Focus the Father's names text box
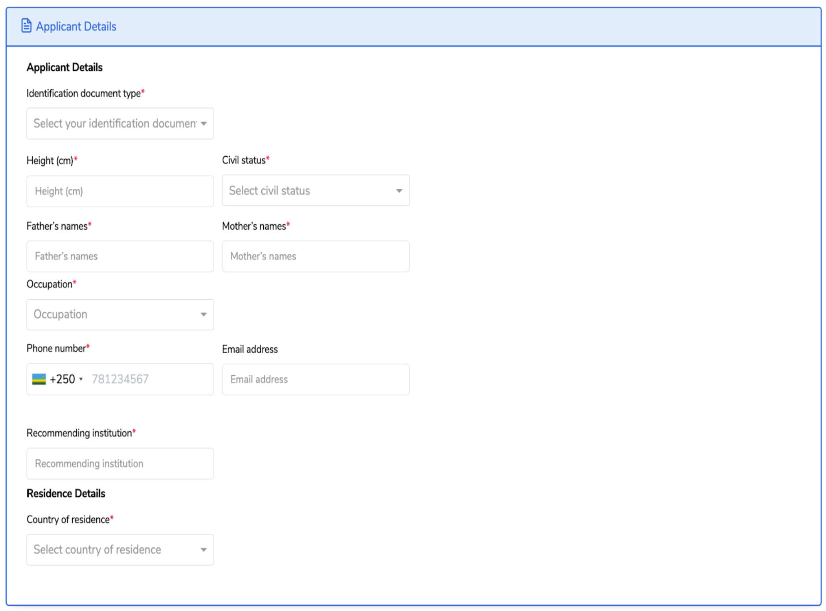Screen dimensions: 826x611 120,256
